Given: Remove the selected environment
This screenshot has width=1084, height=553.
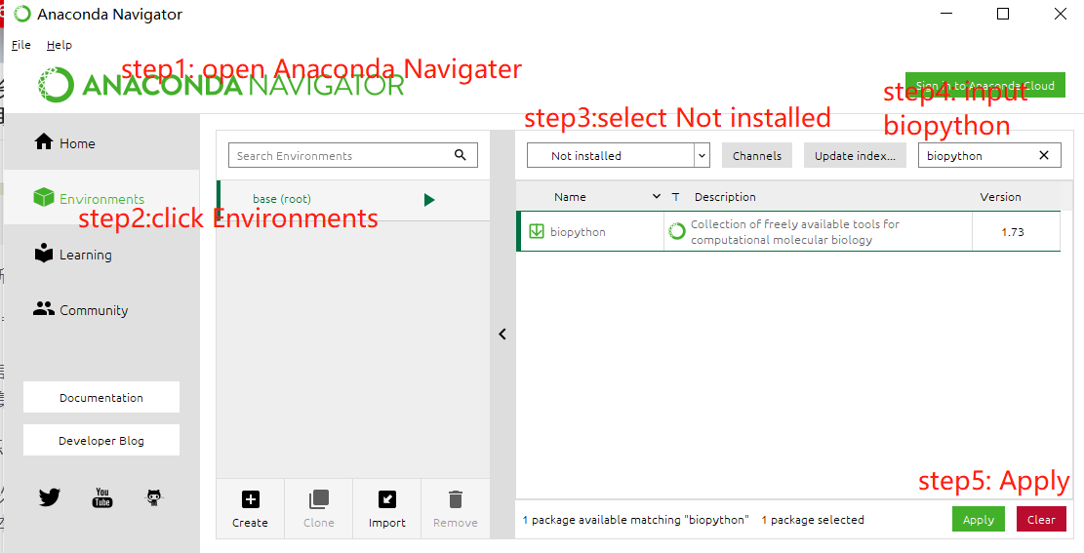Looking at the screenshot, I should click(455, 509).
